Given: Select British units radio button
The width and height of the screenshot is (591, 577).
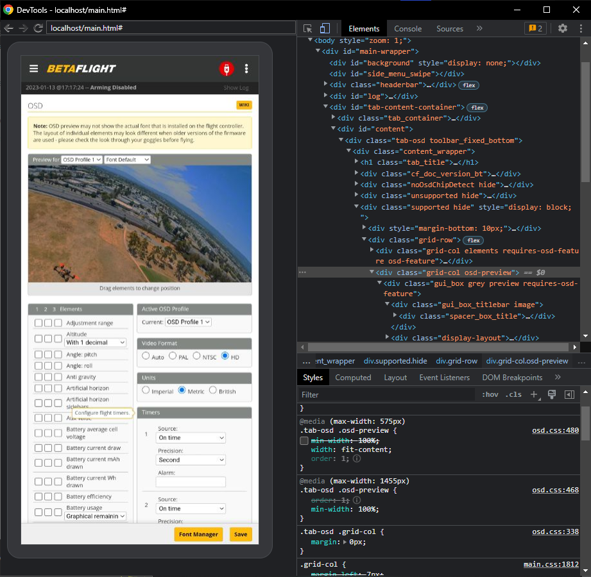Looking at the screenshot, I should 213,390.
